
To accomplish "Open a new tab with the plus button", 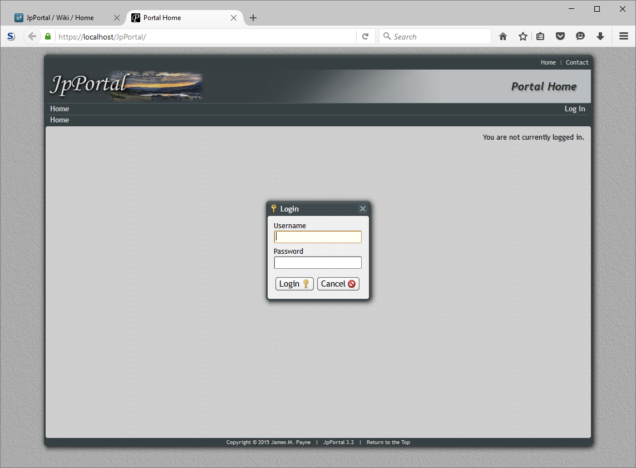I will coord(253,17).
